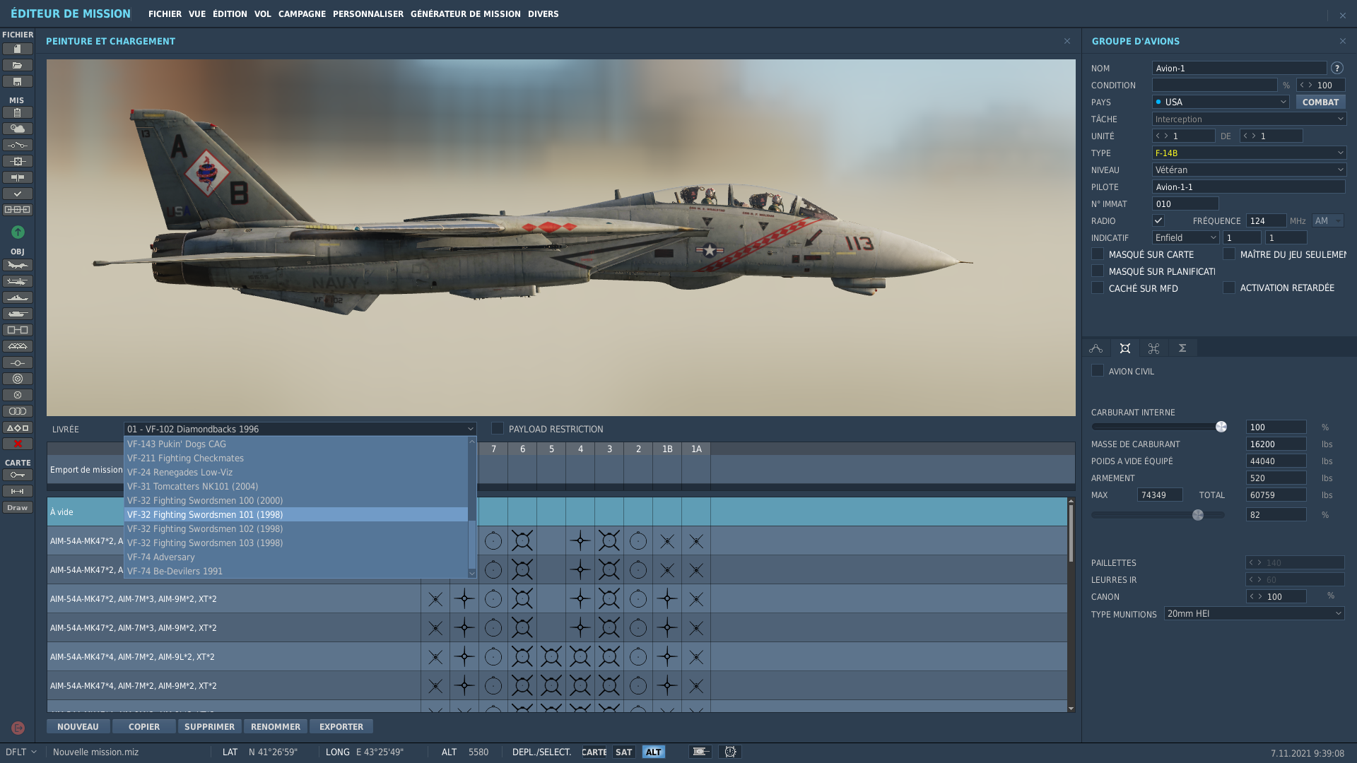The width and height of the screenshot is (1357, 763).
Task: Open the route waypoints tab icon
Action: pos(1096,348)
